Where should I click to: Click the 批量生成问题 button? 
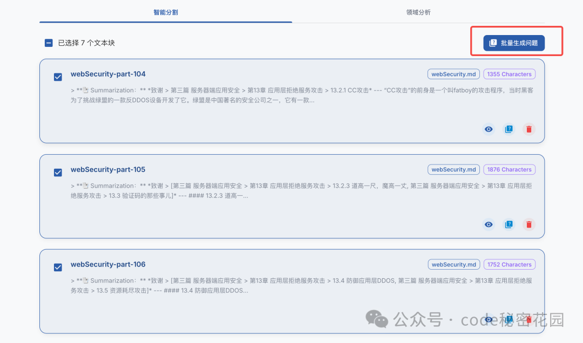pos(514,43)
